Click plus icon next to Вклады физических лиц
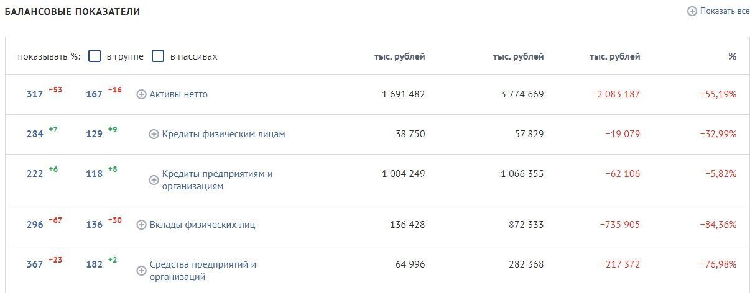This screenshot has height=293, width=750. [x=141, y=225]
